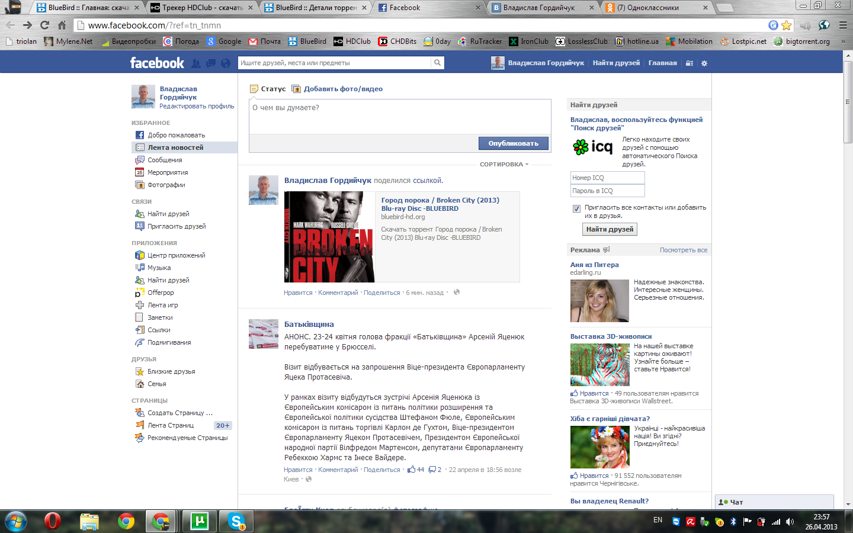
Task: Open the HDClub bookmark
Action: (x=352, y=41)
